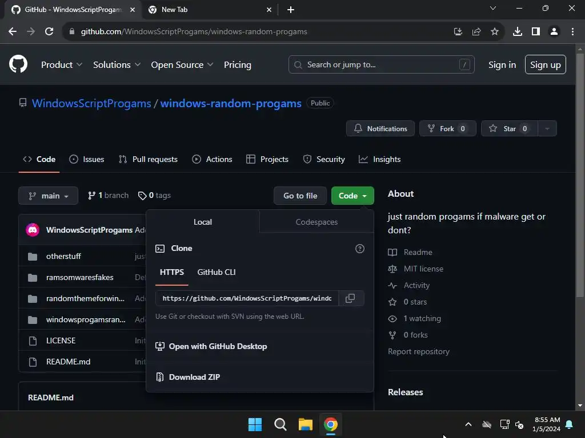Image resolution: width=585 pixels, height=438 pixels.
Task: Reload the page
Action: (x=49, y=32)
